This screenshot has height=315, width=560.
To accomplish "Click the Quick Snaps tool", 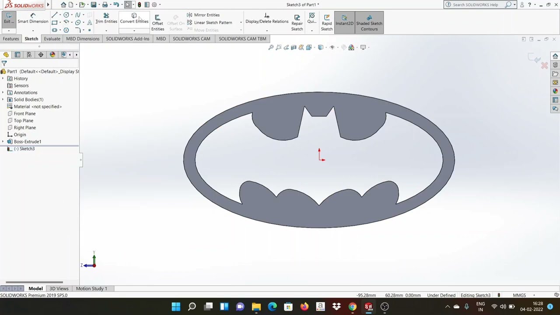I will (312, 18).
